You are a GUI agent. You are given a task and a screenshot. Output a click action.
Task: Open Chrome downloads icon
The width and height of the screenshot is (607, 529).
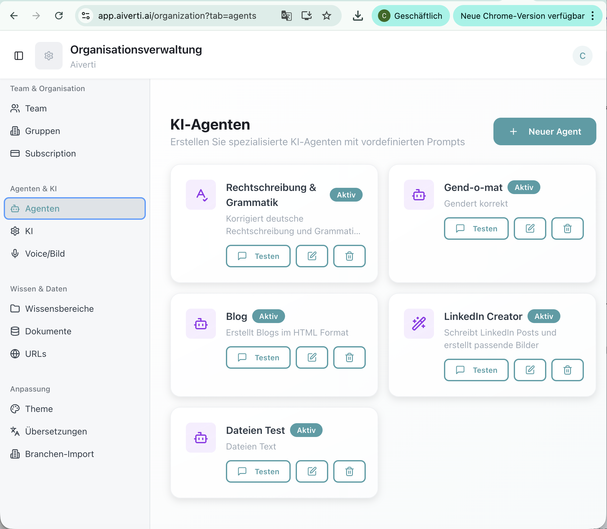click(x=358, y=16)
